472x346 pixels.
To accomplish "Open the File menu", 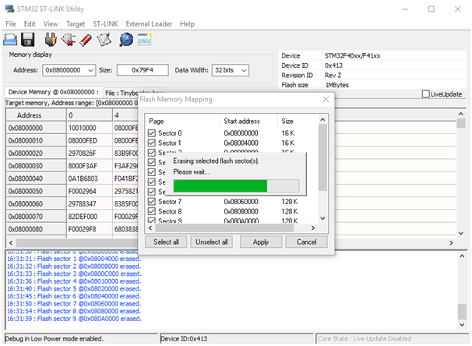I will click(x=11, y=24).
